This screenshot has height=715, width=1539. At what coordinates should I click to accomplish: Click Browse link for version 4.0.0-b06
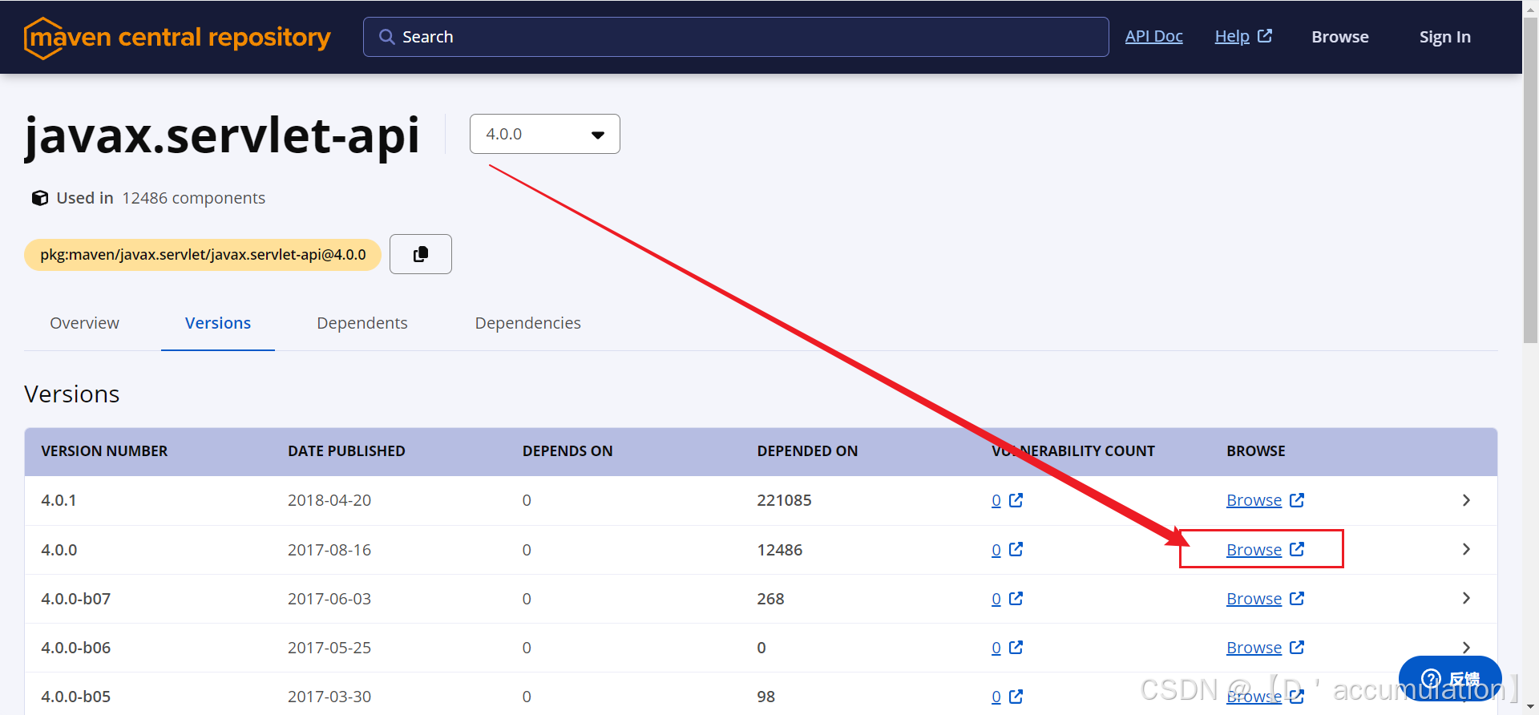1254,648
